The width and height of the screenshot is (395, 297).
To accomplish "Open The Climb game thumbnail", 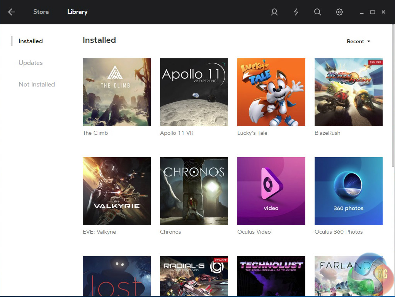I will click(117, 92).
